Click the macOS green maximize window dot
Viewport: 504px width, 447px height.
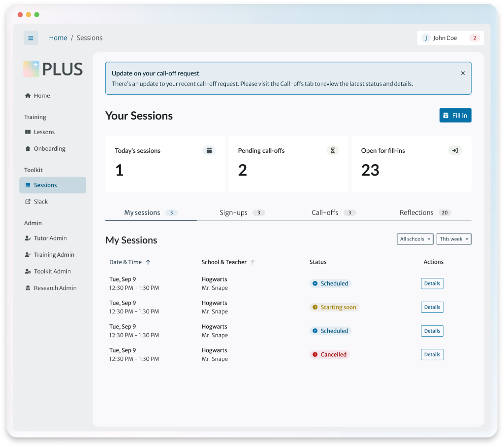pyautogui.click(x=36, y=14)
